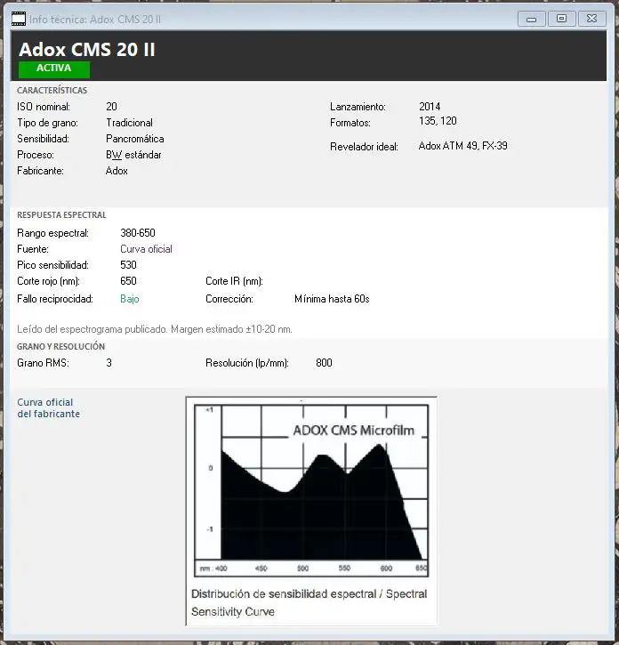This screenshot has width=619, height=645.
Task: Click the 'Mínima hasta 60s' correction value
Action: [332, 299]
